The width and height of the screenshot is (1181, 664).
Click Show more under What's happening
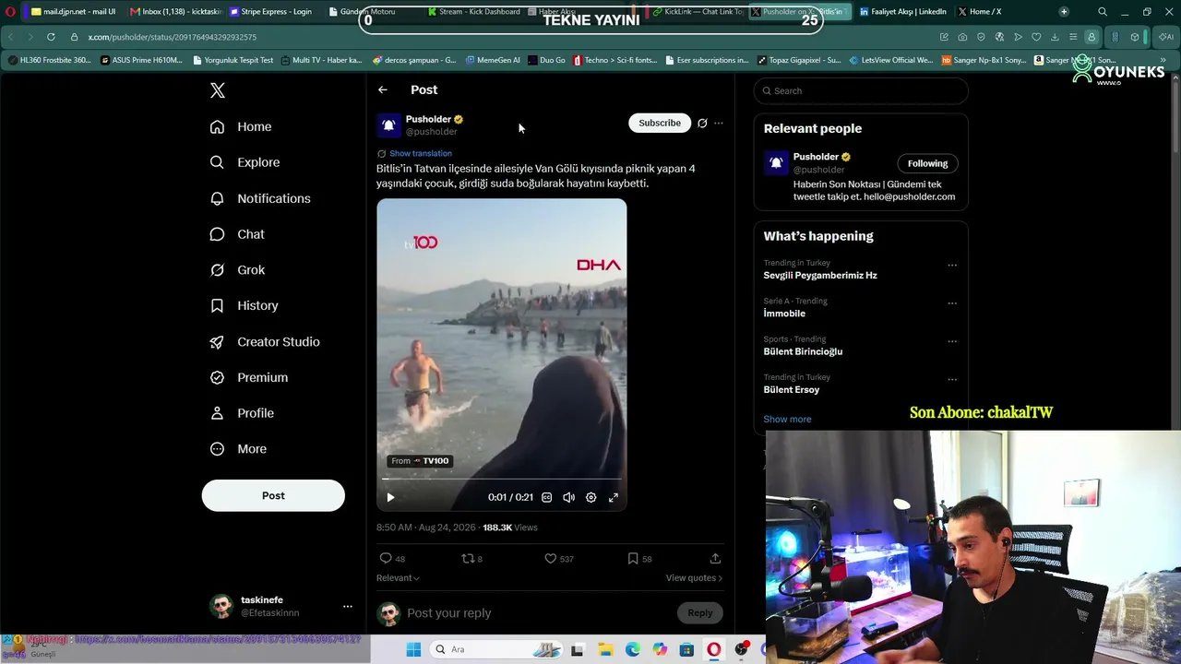(787, 419)
